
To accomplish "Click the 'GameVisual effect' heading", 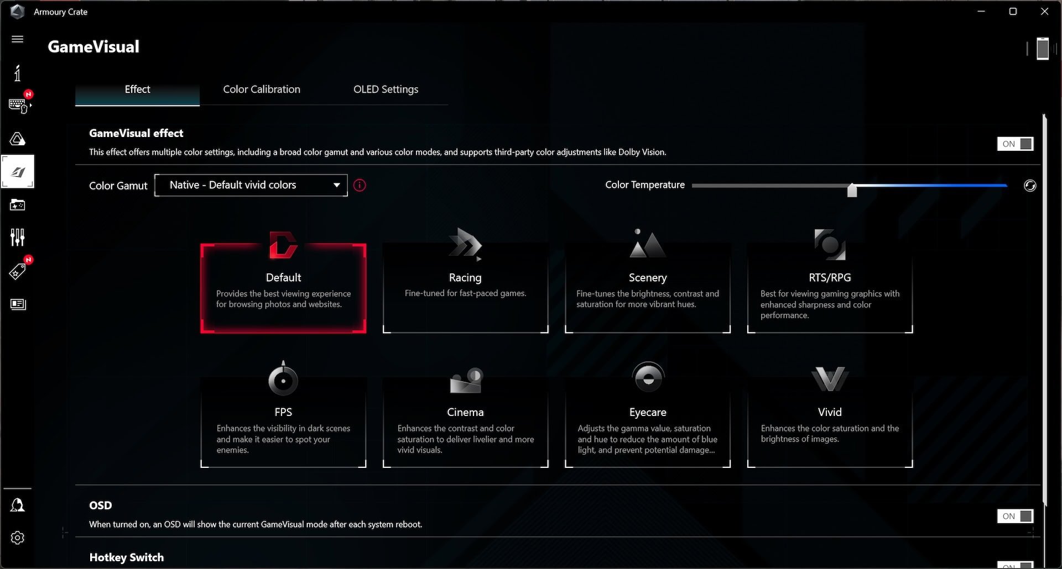I will click(136, 133).
